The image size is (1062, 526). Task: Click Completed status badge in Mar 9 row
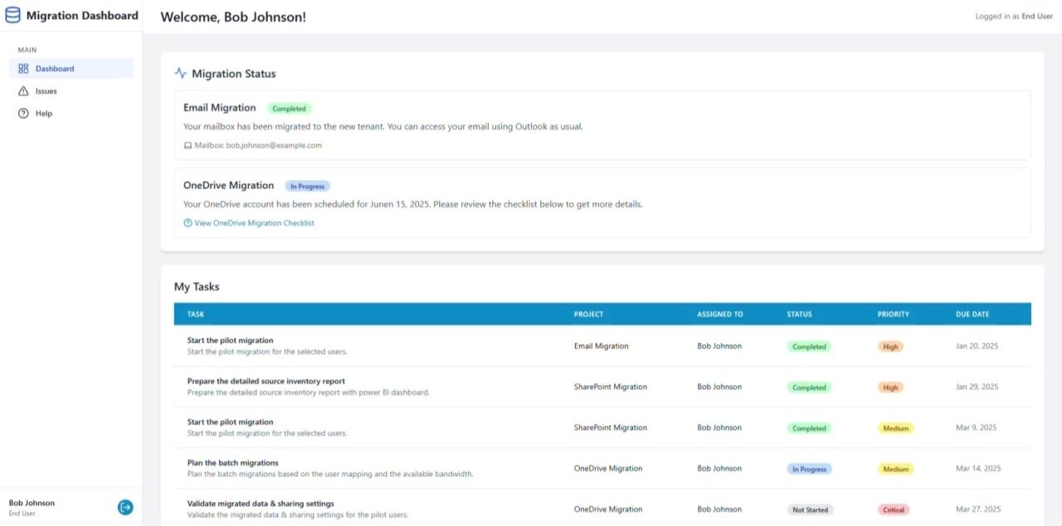[809, 428]
